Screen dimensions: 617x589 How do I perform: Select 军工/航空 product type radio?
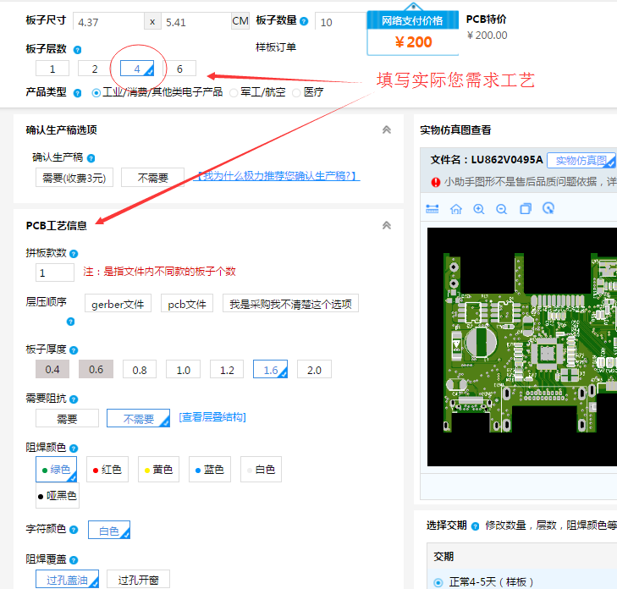pyautogui.click(x=234, y=92)
